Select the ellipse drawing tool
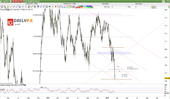This screenshot has height=99, width=170. tap(58, 7)
